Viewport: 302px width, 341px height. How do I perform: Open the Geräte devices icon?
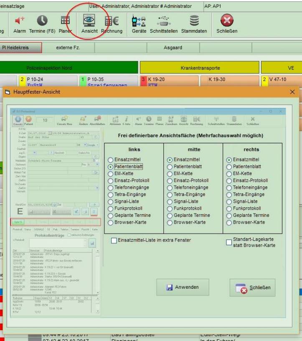pyautogui.click(x=139, y=20)
